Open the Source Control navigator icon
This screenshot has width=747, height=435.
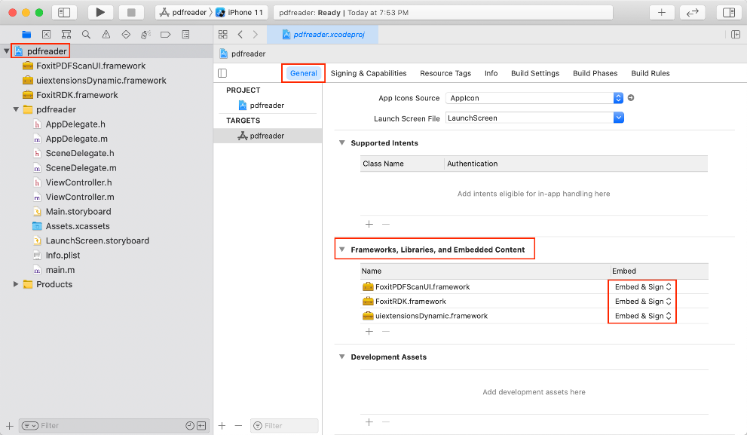point(47,35)
